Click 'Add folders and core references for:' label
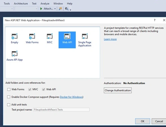The width and height of the screenshot is (166, 127). coord(25,83)
